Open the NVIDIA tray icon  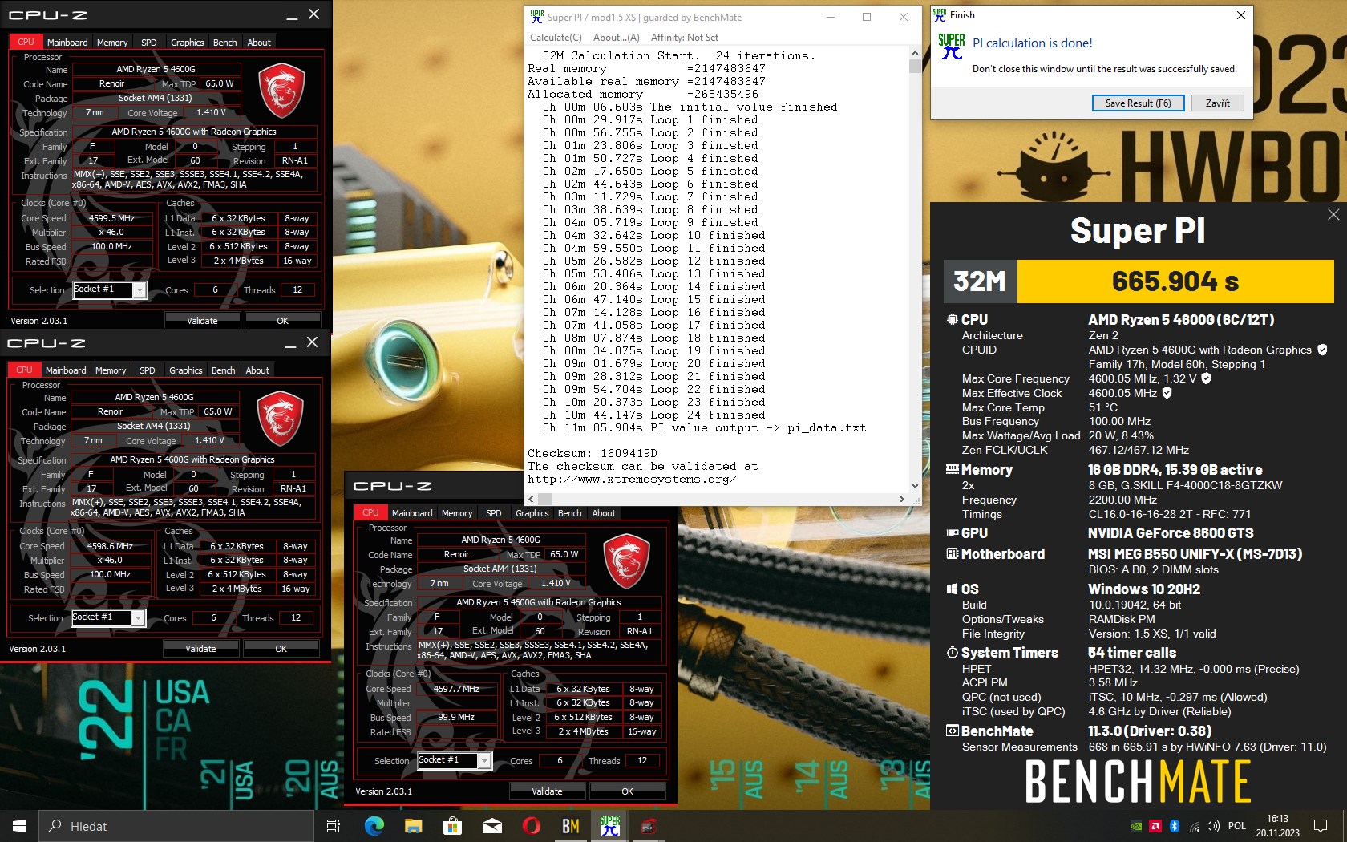[1135, 826]
